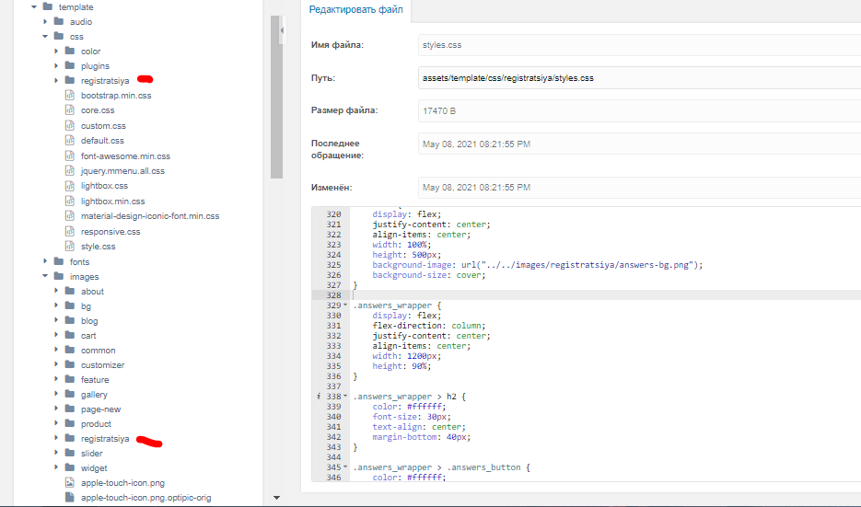Click the custom.css file icon
Viewport: 861px width, 507px height.
[x=70, y=125]
